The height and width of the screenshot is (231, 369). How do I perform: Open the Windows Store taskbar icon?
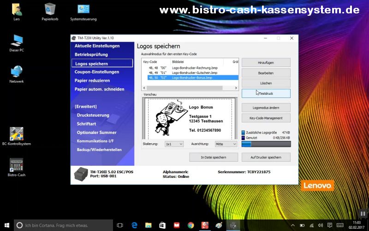click(162, 225)
